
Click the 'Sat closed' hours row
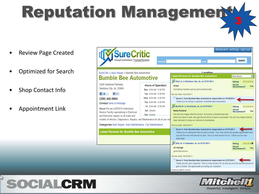[x=150, y=111]
